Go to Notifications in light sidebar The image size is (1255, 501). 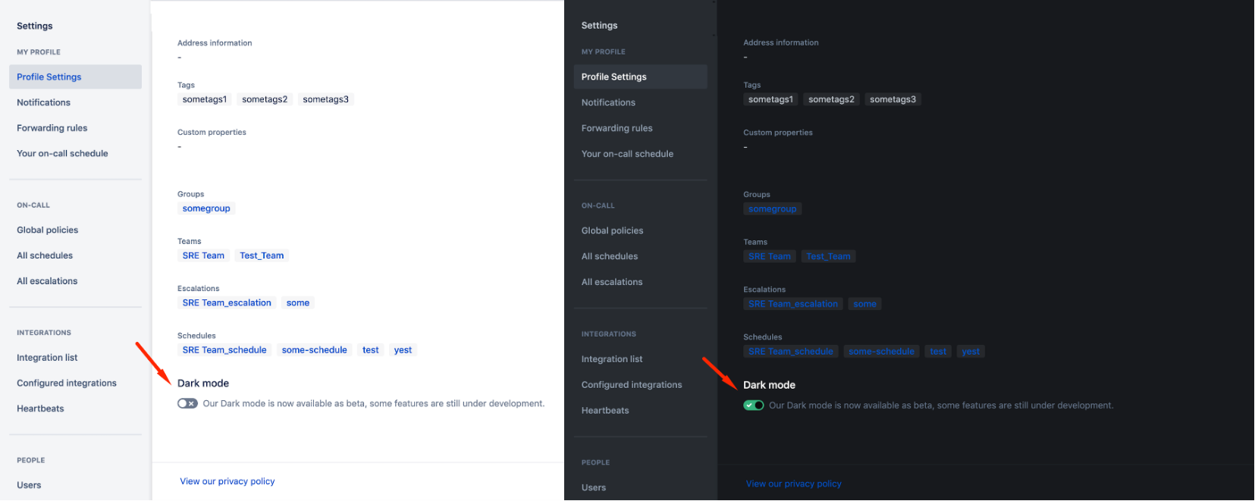[43, 102]
